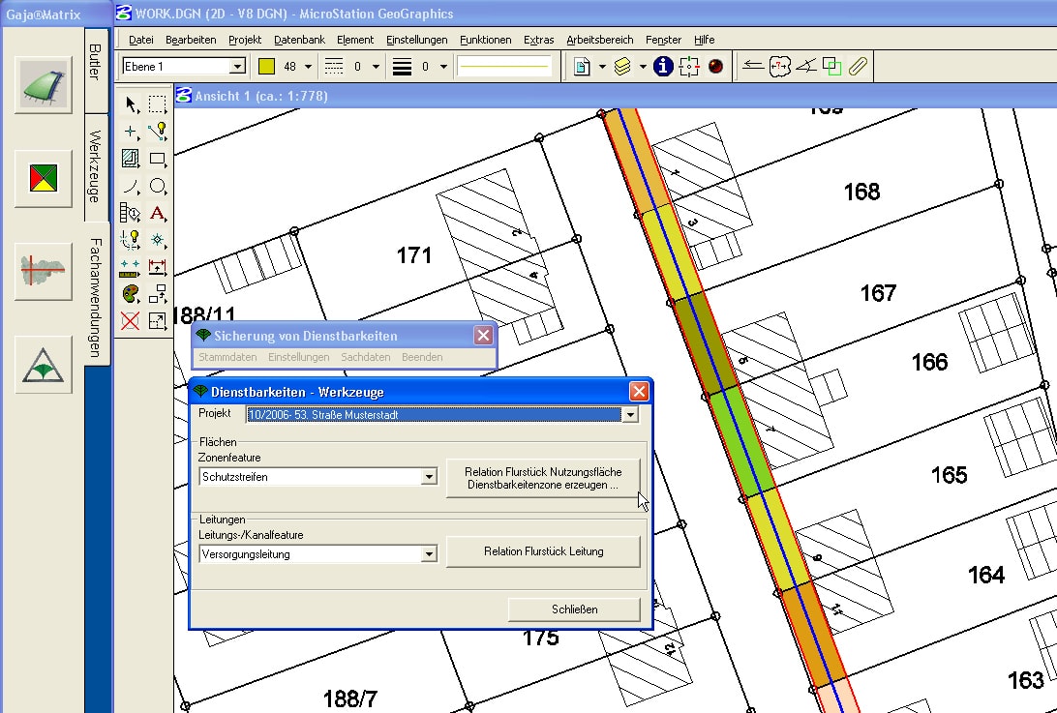1057x713 pixels.
Task: Open Stammdaten menu in Sicherung dialog
Action: click(x=227, y=357)
